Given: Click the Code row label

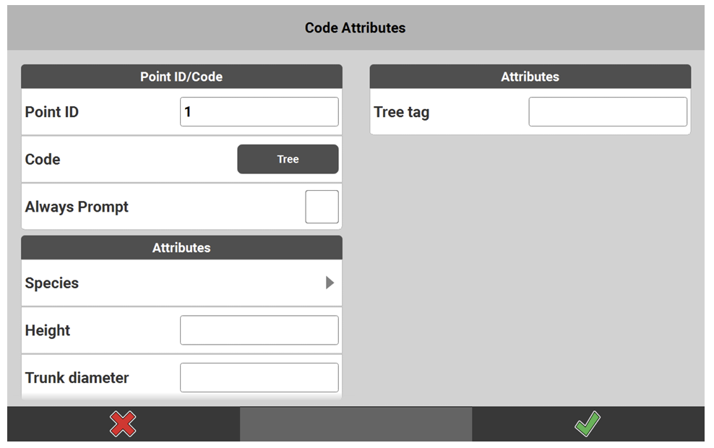Looking at the screenshot, I should [43, 159].
